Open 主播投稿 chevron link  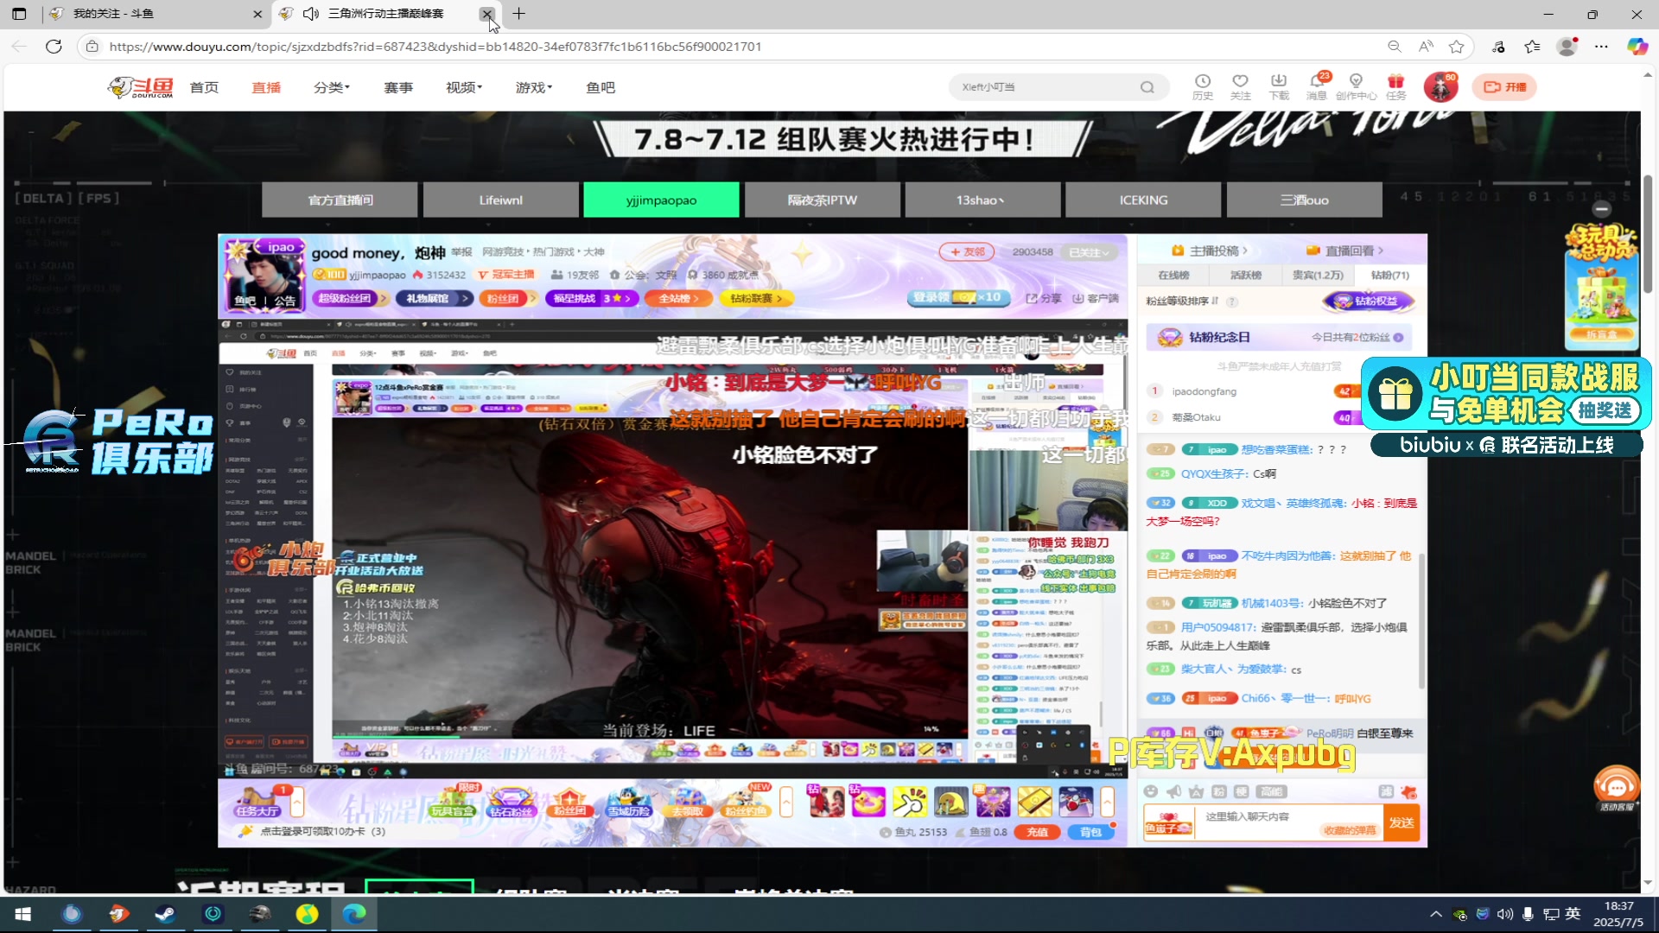coord(1210,251)
